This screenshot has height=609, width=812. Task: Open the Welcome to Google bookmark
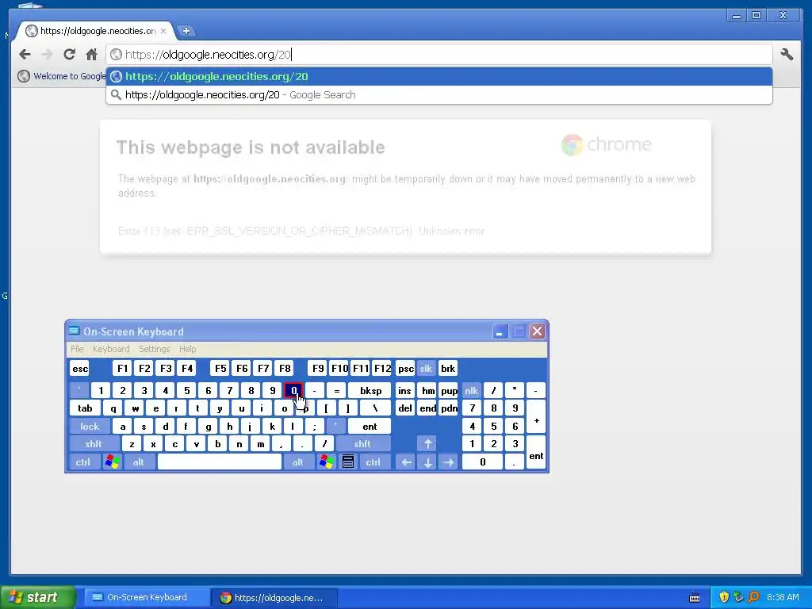pyautogui.click(x=62, y=76)
